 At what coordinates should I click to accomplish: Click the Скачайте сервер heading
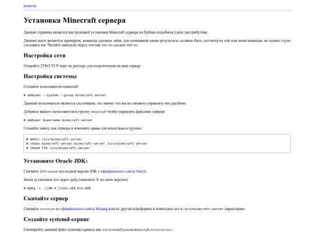click(46, 198)
